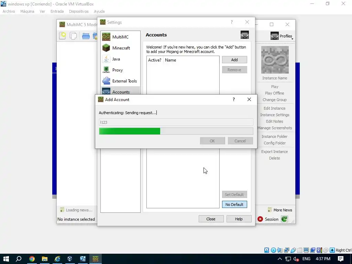352x264 pixels.
Task: Click the Add Instance toolbar icon
Action: (63, 36)
